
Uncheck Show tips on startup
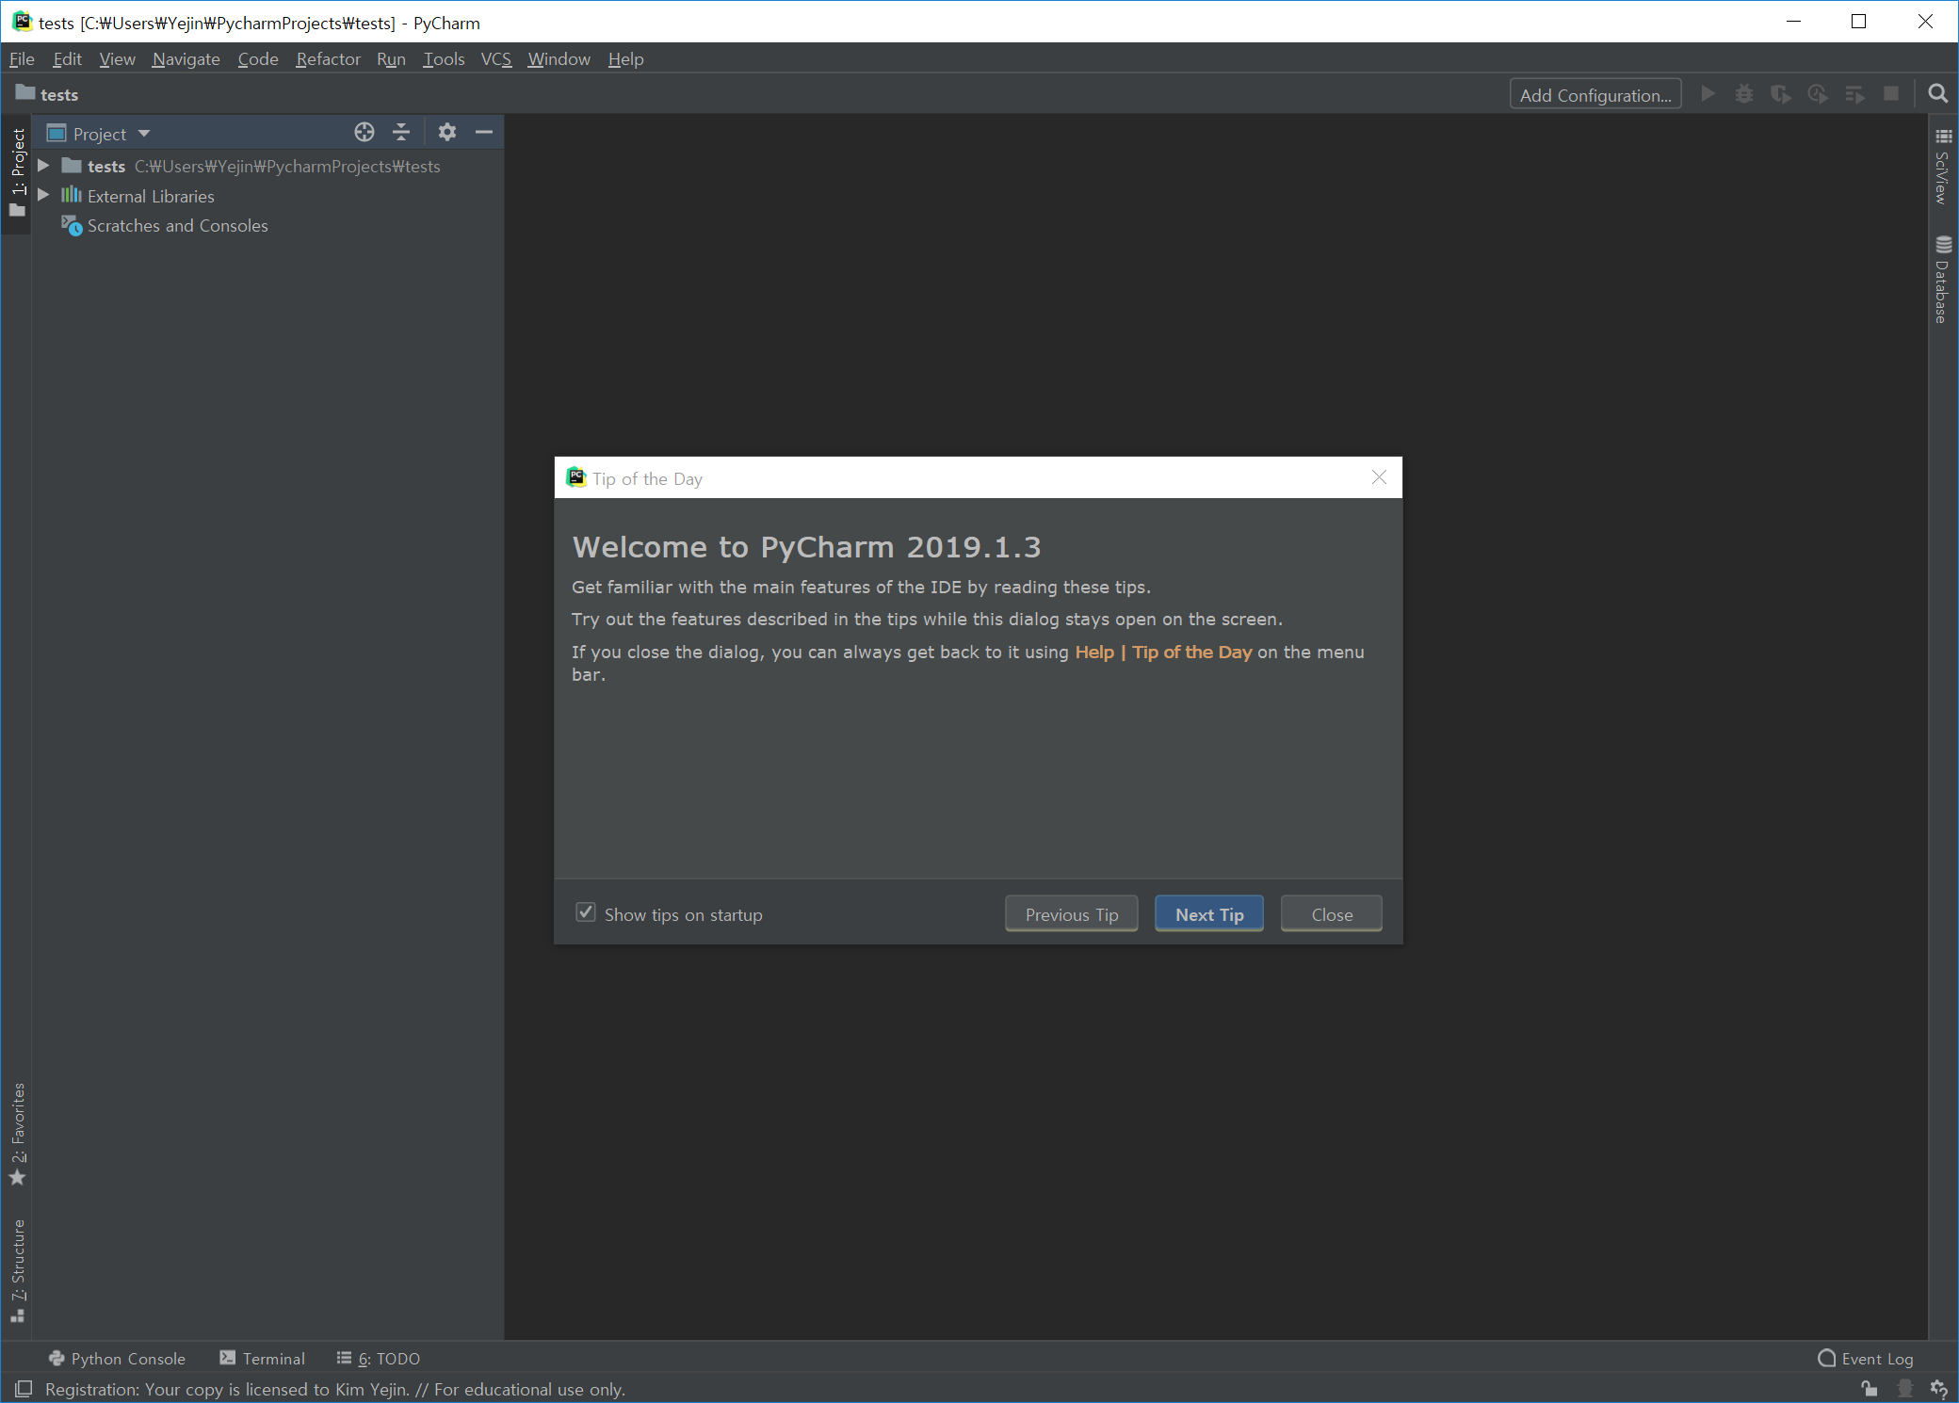pos(586,913)
